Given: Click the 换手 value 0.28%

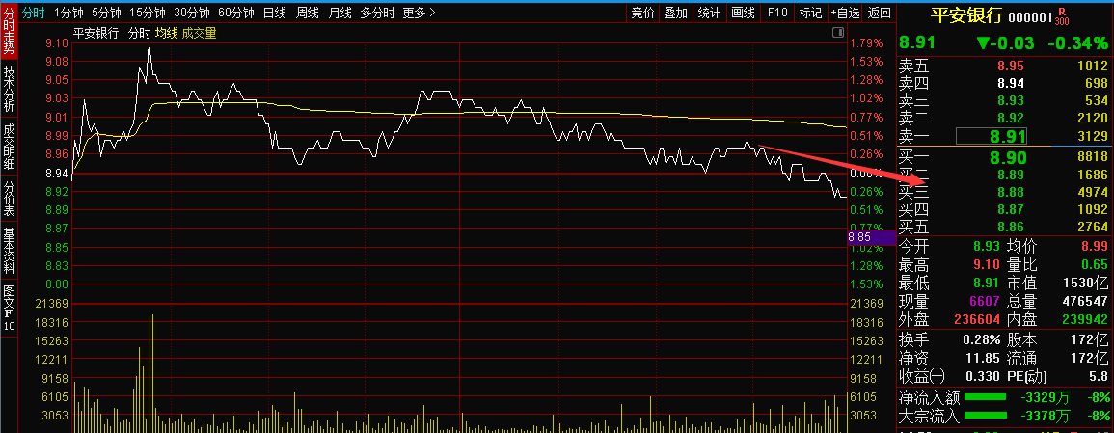Looking at the screenshot, I should [982, 339].
